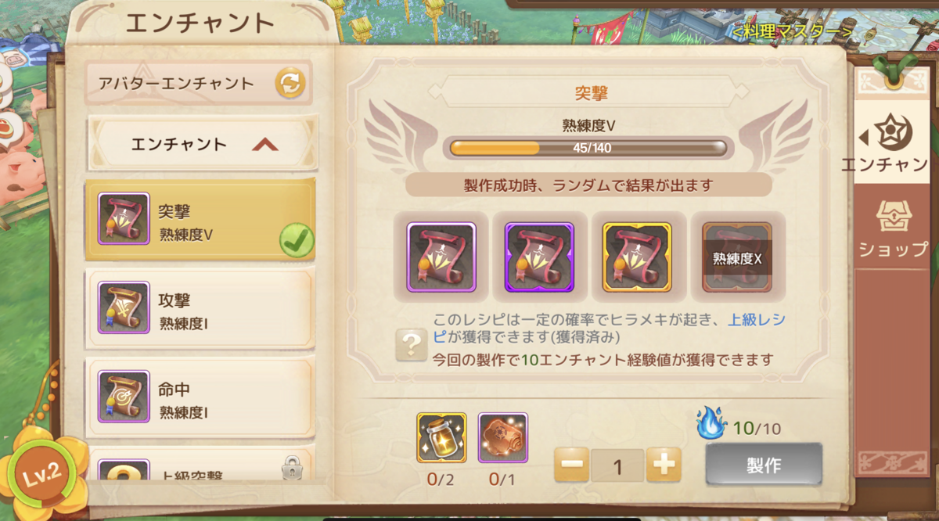Tap the gold-framed result scroll icon

point(637,257)
